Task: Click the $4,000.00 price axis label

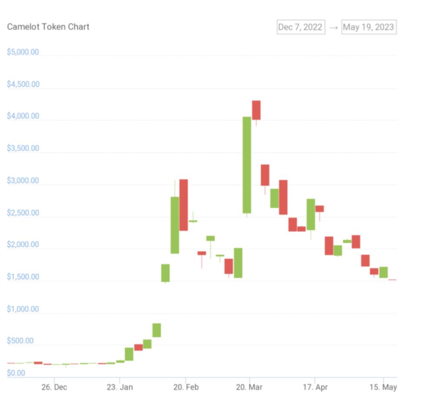Action: click(23, 116)
